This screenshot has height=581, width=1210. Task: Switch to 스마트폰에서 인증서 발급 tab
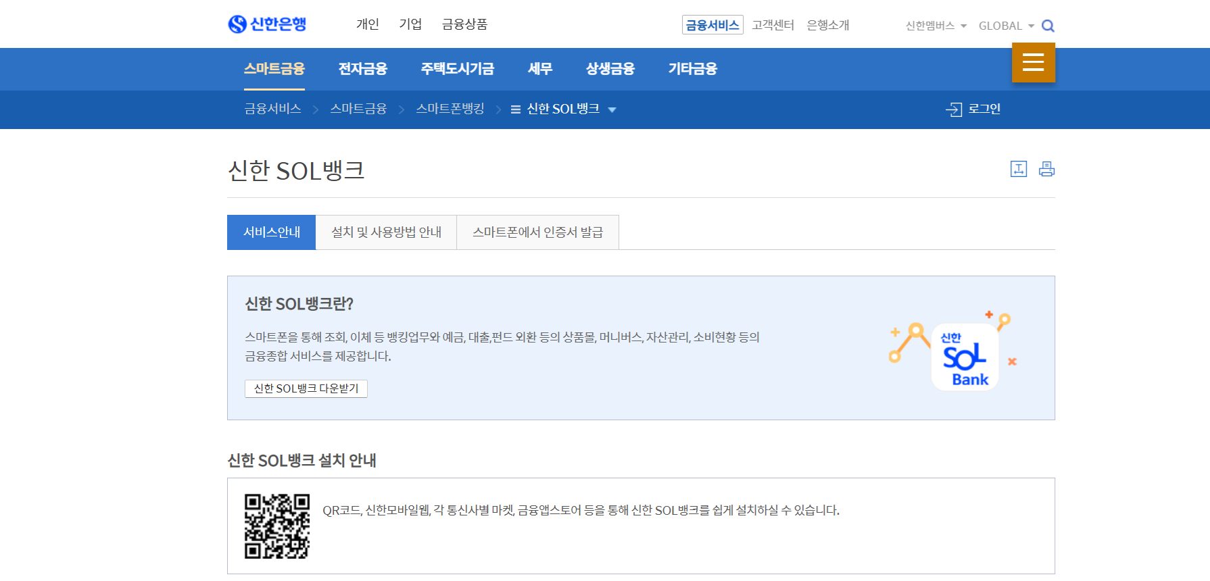538,232
